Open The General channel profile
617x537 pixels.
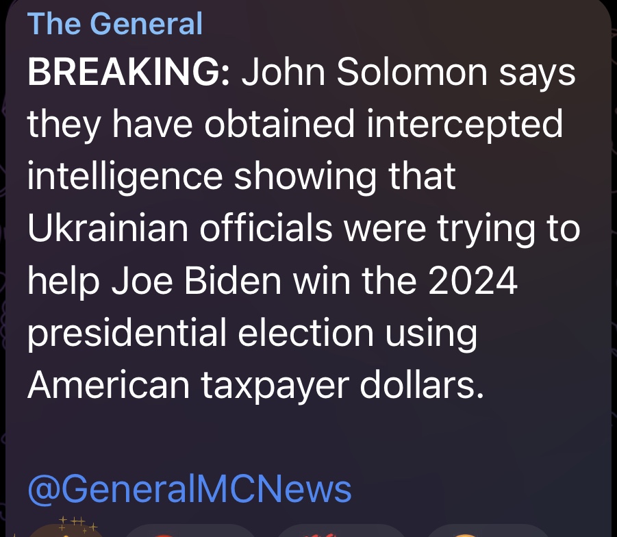(x=115, y=25)
